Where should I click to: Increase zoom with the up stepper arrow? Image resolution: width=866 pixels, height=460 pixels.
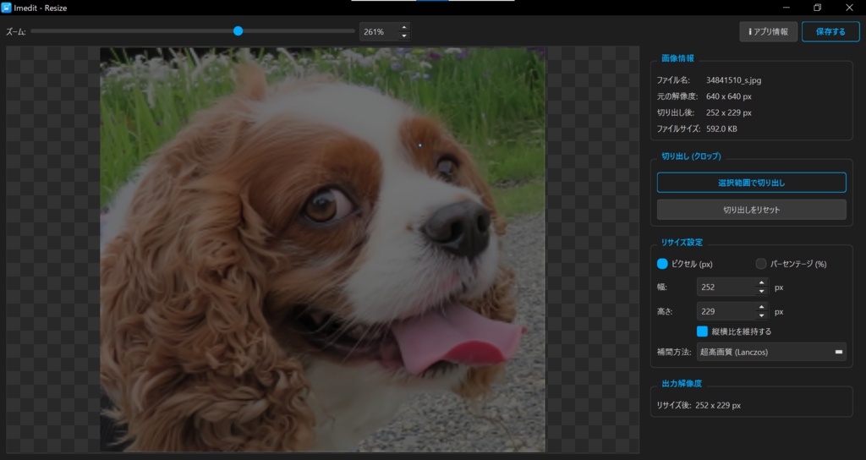(x=404, y=28)
